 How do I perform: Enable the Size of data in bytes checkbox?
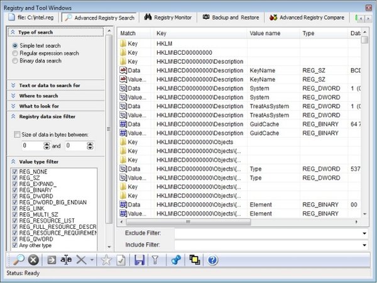click(17, 135)
